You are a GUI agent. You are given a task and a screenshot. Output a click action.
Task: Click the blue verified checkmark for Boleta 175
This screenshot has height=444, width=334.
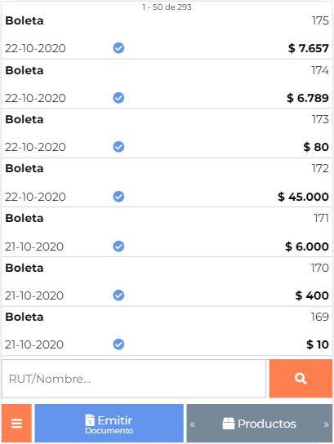coord(118,48)
